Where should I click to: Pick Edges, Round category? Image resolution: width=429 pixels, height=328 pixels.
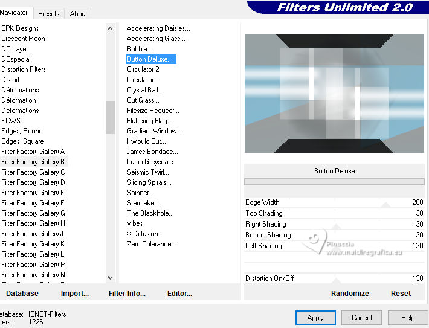tap(22, 131)
